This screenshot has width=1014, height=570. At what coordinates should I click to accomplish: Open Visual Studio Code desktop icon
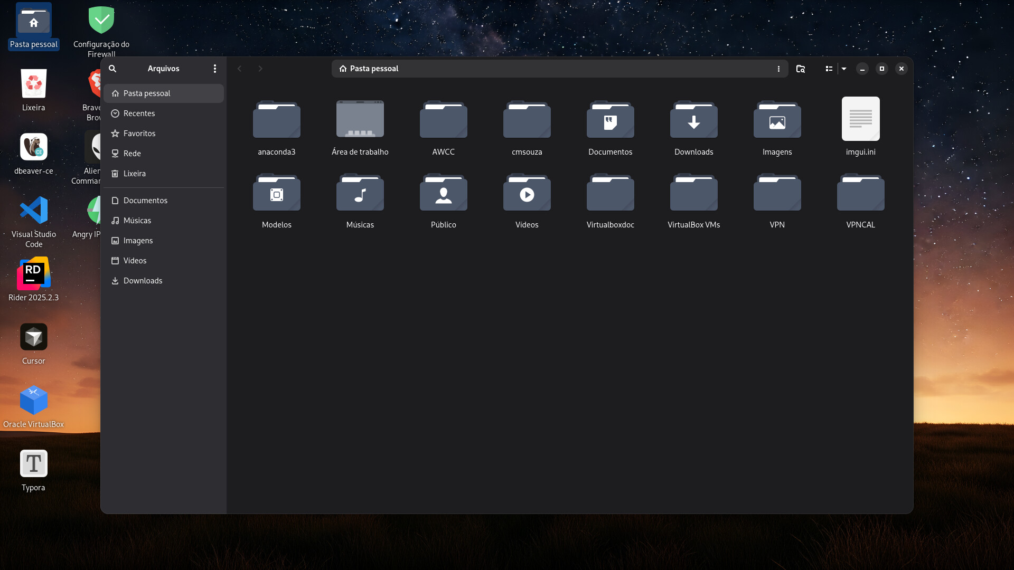(x=34, y=211)
